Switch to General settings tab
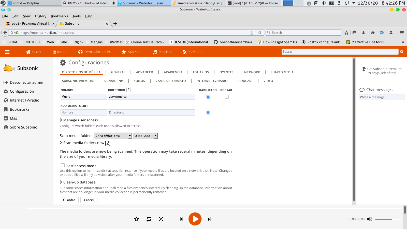 118,72
